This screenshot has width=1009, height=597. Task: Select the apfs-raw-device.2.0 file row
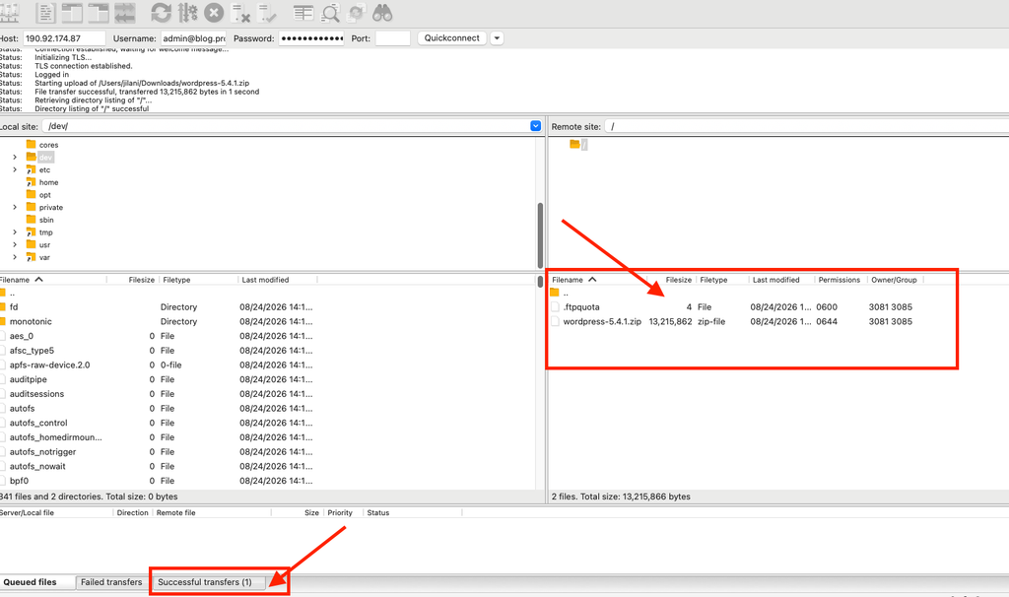pos(267,365)
